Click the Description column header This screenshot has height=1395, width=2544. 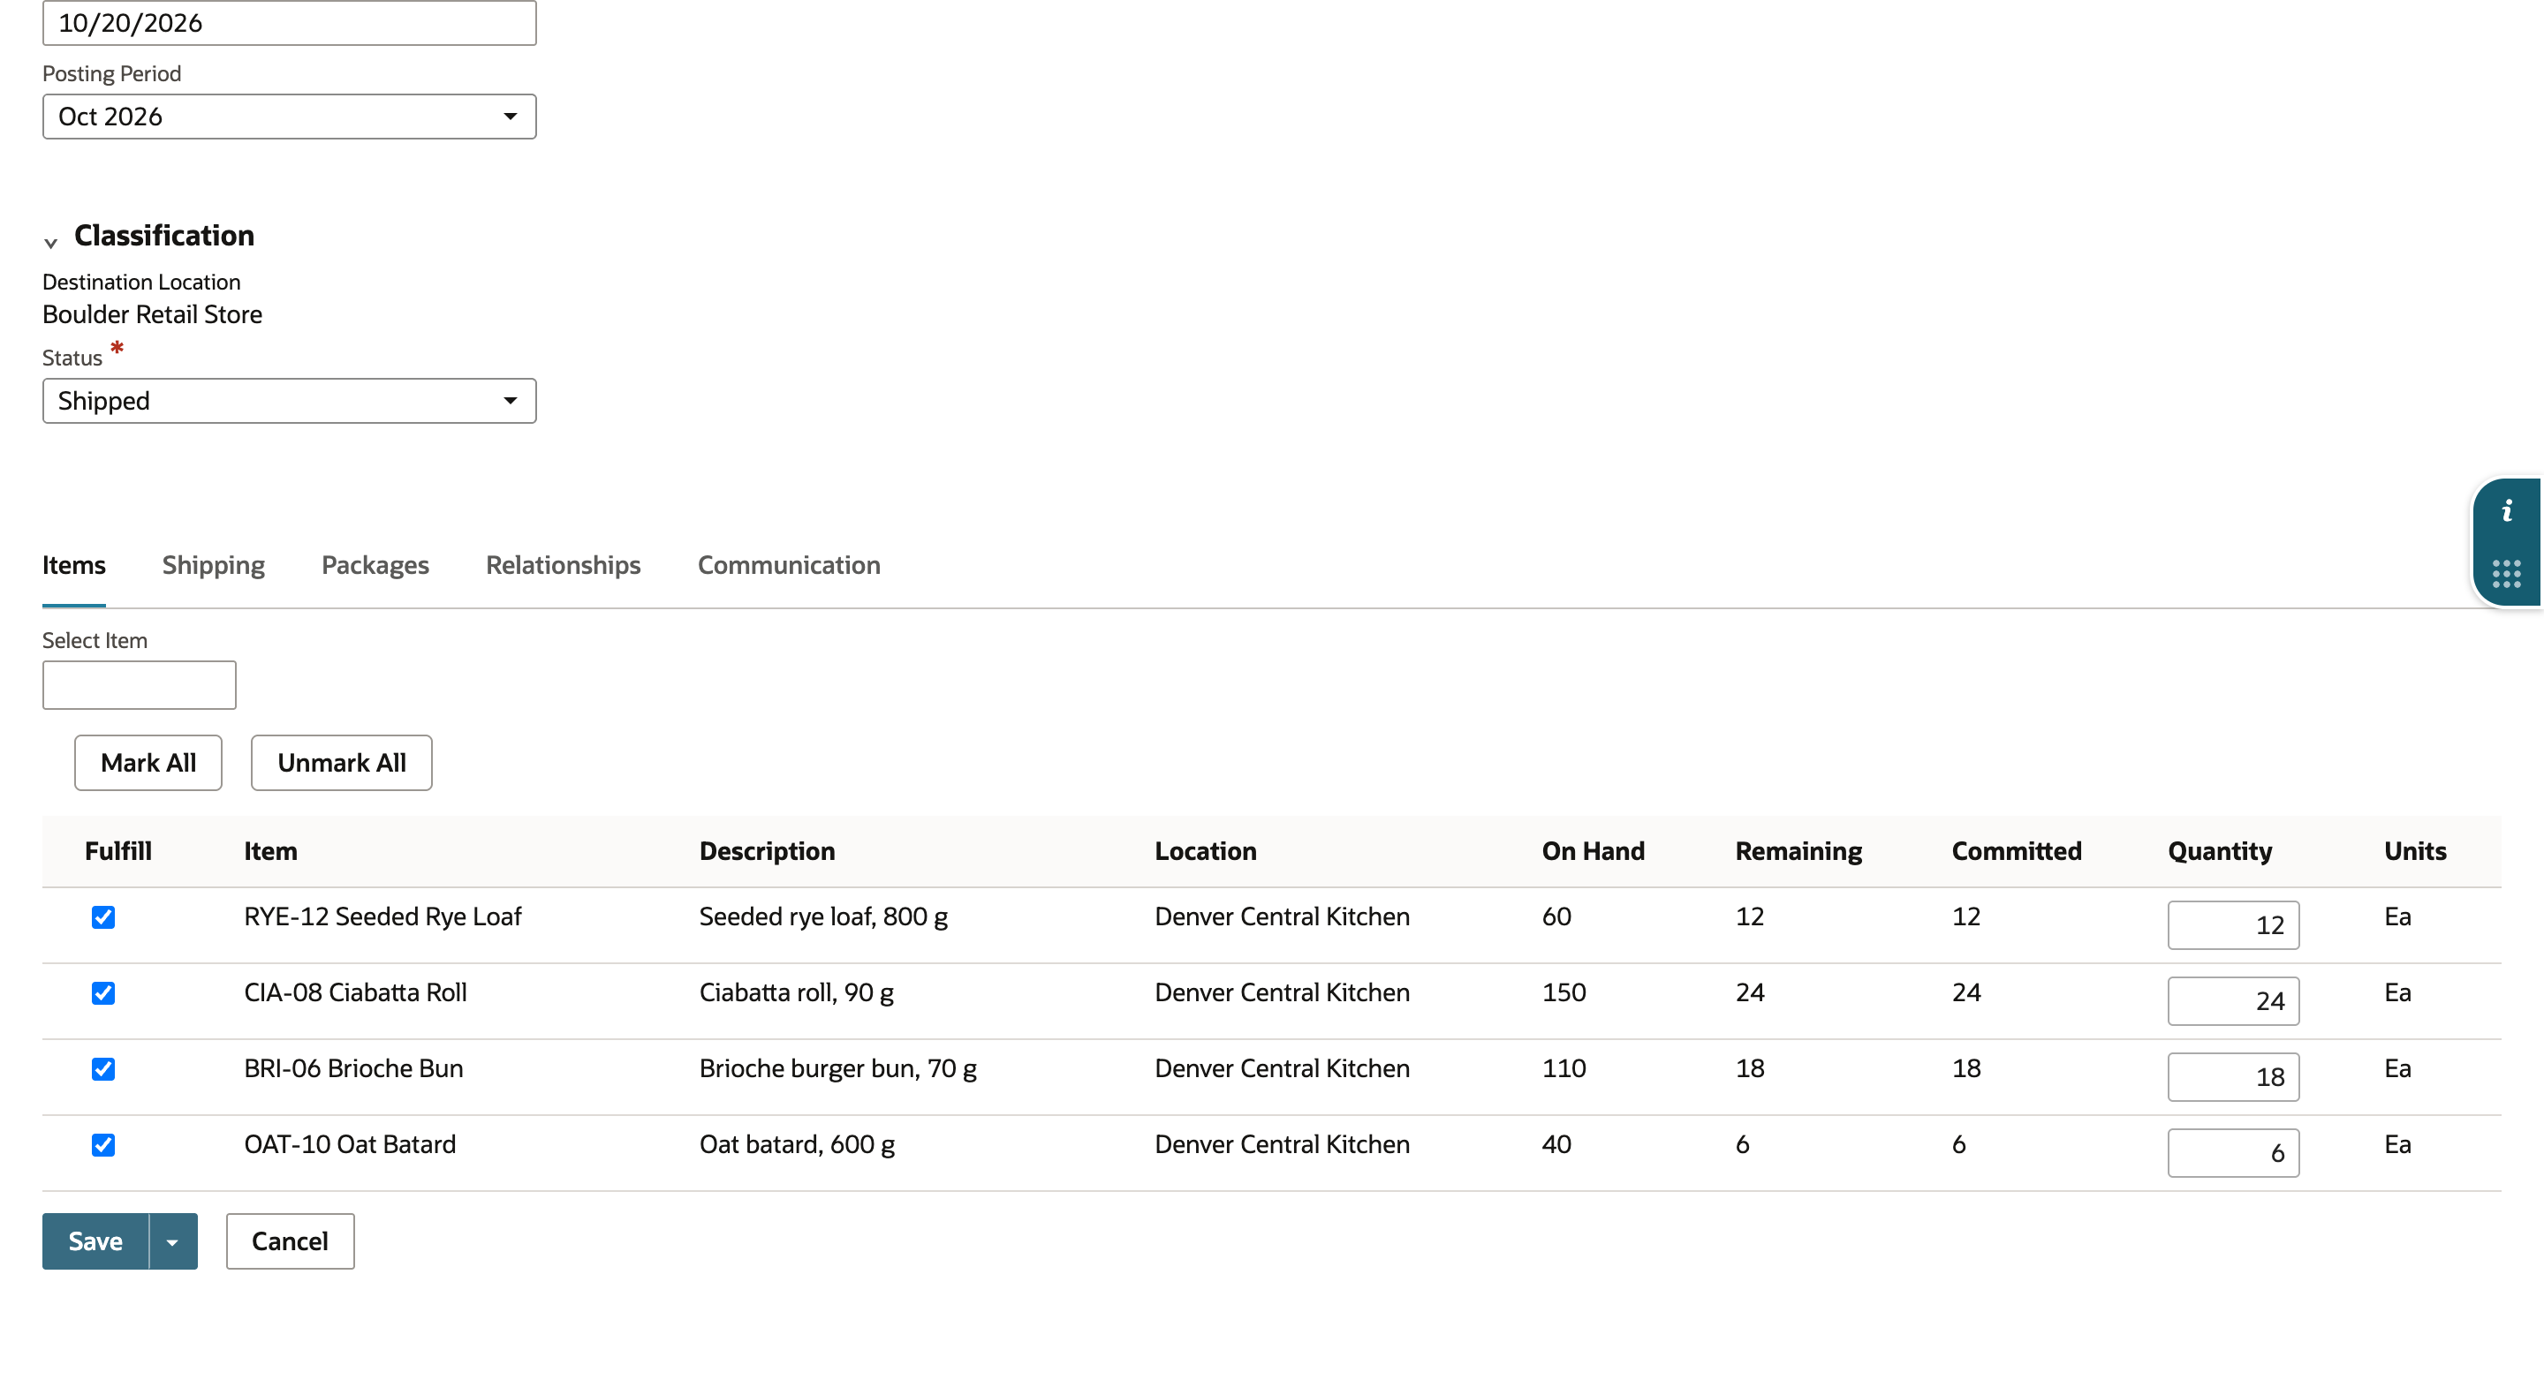click(768, 852)
